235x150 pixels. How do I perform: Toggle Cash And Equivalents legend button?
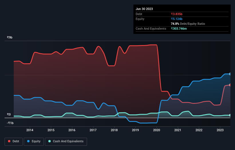tap(66, 141)
